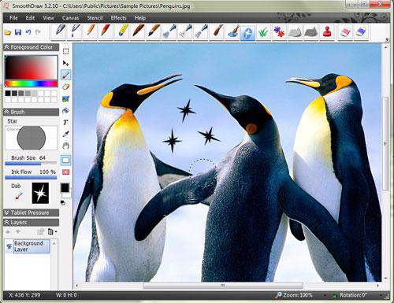Select the first pen tool in toolbar

59,32
